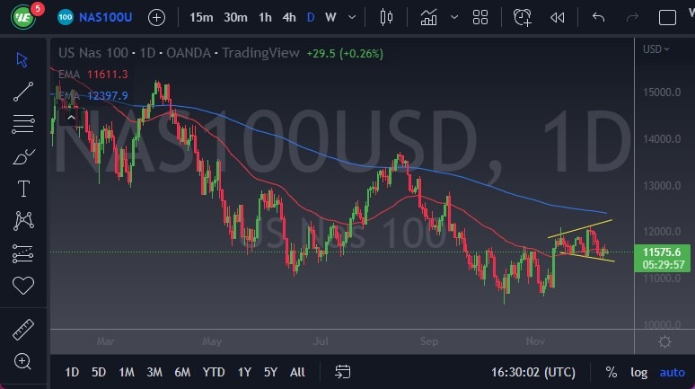695x389 pixels.
Task: Switch to the 4h timeframe
Action: pos(288,17)
